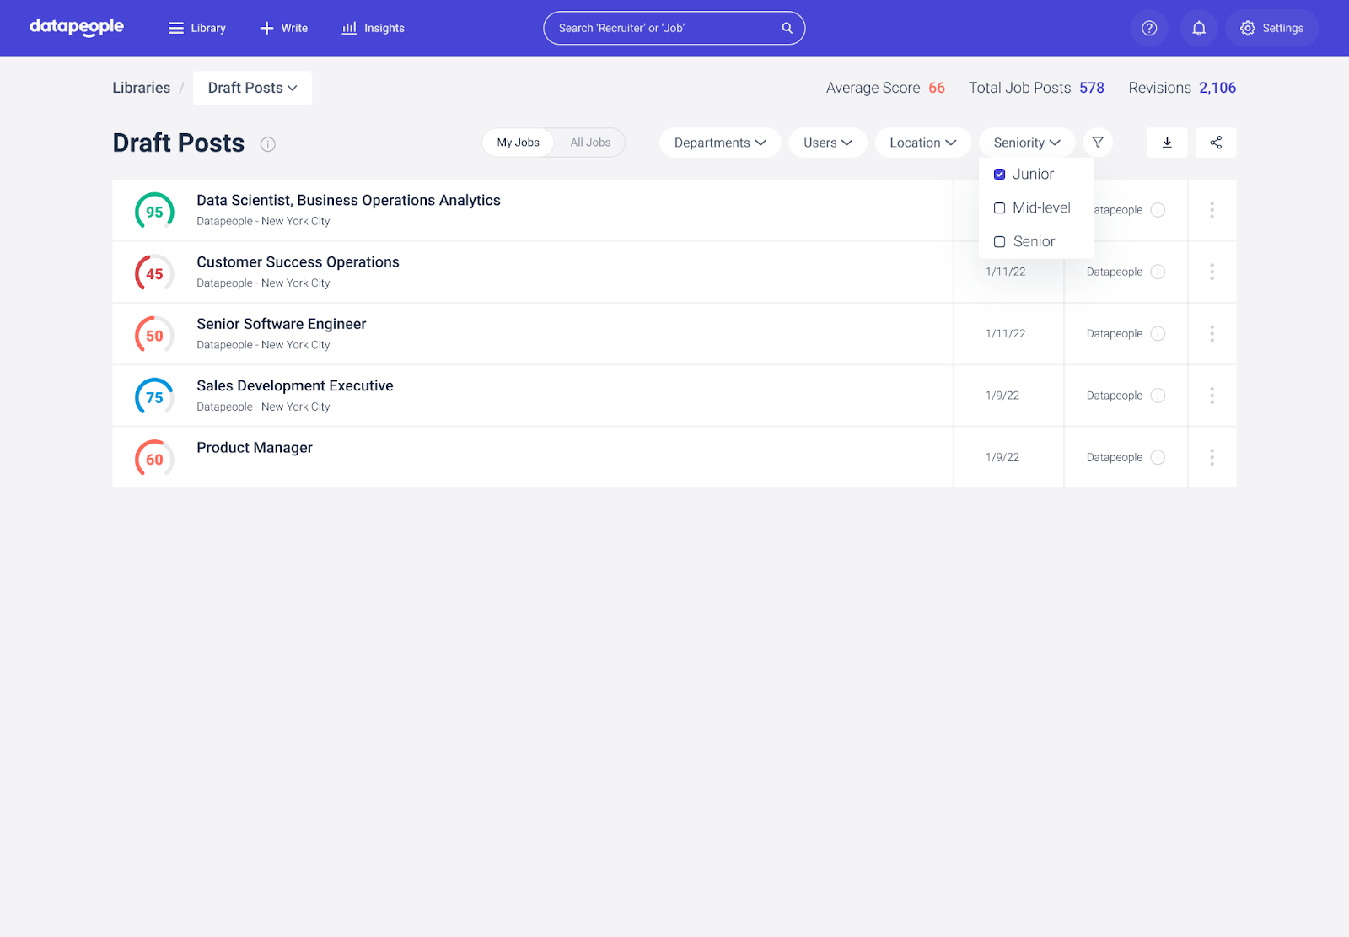Open the Library menu
This screenshot has width=1349, height=937.
[x=197, y=28]
